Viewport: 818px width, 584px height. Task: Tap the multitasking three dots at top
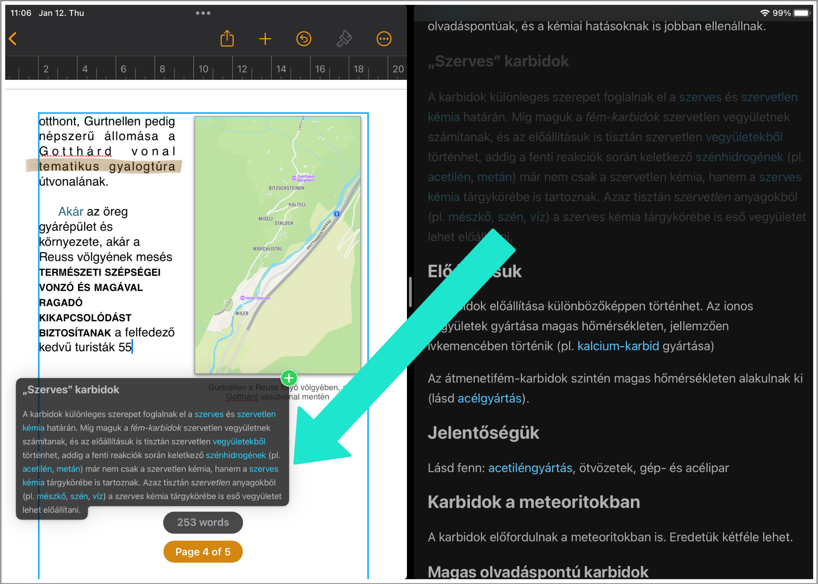(x=203, y=13)
